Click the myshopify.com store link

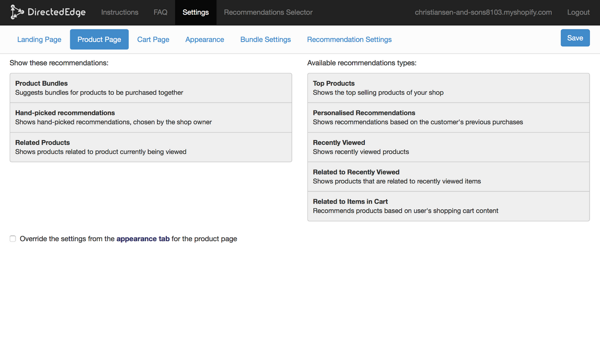point(483,12)
